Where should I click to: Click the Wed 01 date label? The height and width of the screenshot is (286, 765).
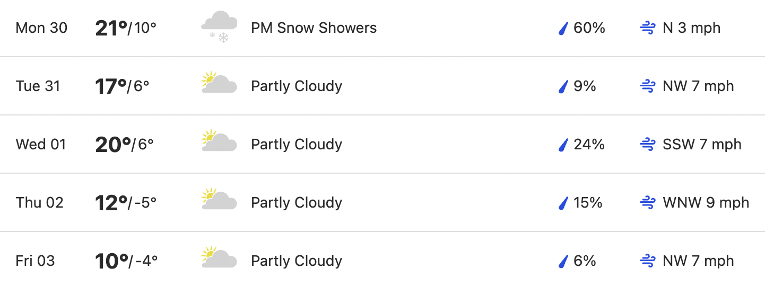click(41, 145)
